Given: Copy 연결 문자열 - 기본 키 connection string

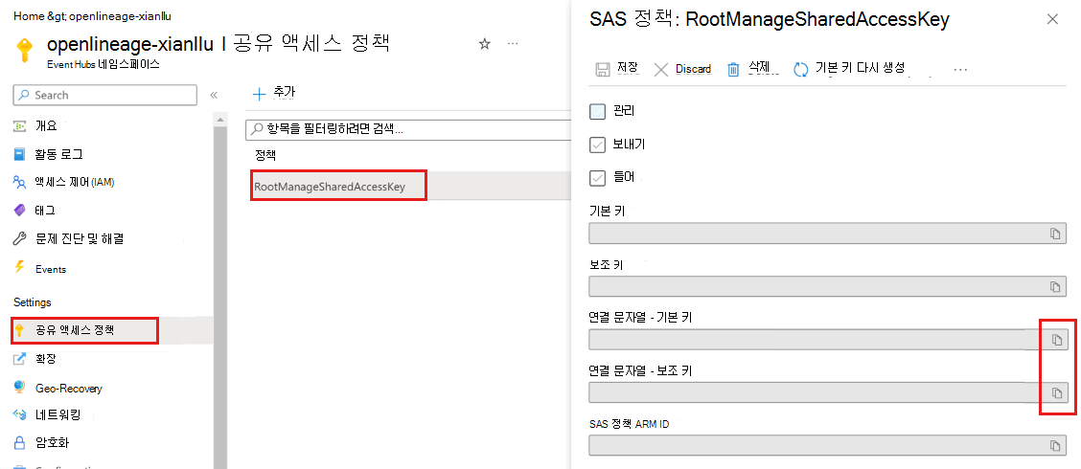Looking at the screenshot, I should [1057, 340].
